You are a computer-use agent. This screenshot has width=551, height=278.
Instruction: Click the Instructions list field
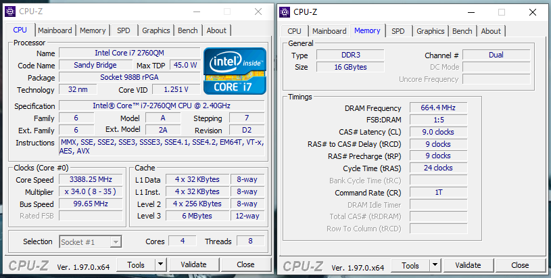pos(162,147)
